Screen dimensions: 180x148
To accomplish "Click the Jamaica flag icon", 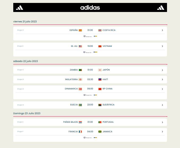I will point(100,132).
